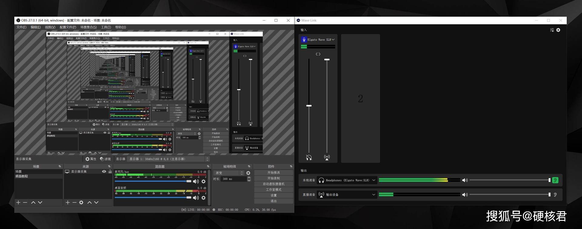Adjust Wave XLR stream mix fader
The height and width of the screenshot is (229, 582).
(x=327, y=60)
